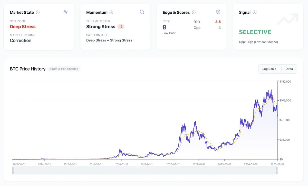Click the Deep Stress STH zone value
The height and width of the screenshot is (186, 308).
click(x=23, y=27)
